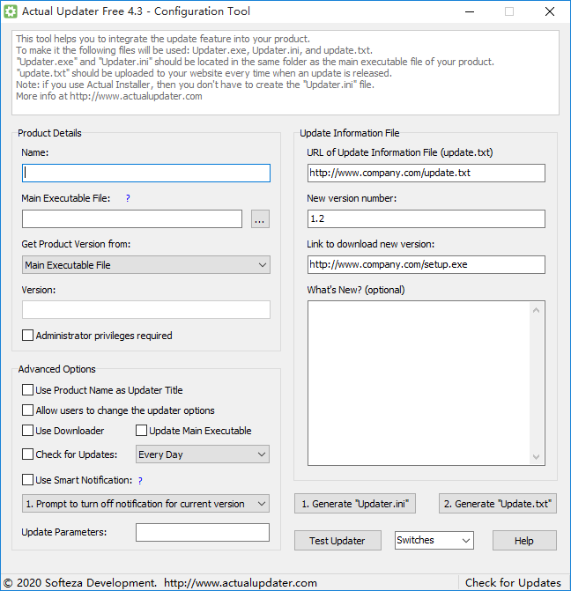Toggle Use Smart Notification checkbox
Viewport: 571px width, 591px height.
coord(28,480)
